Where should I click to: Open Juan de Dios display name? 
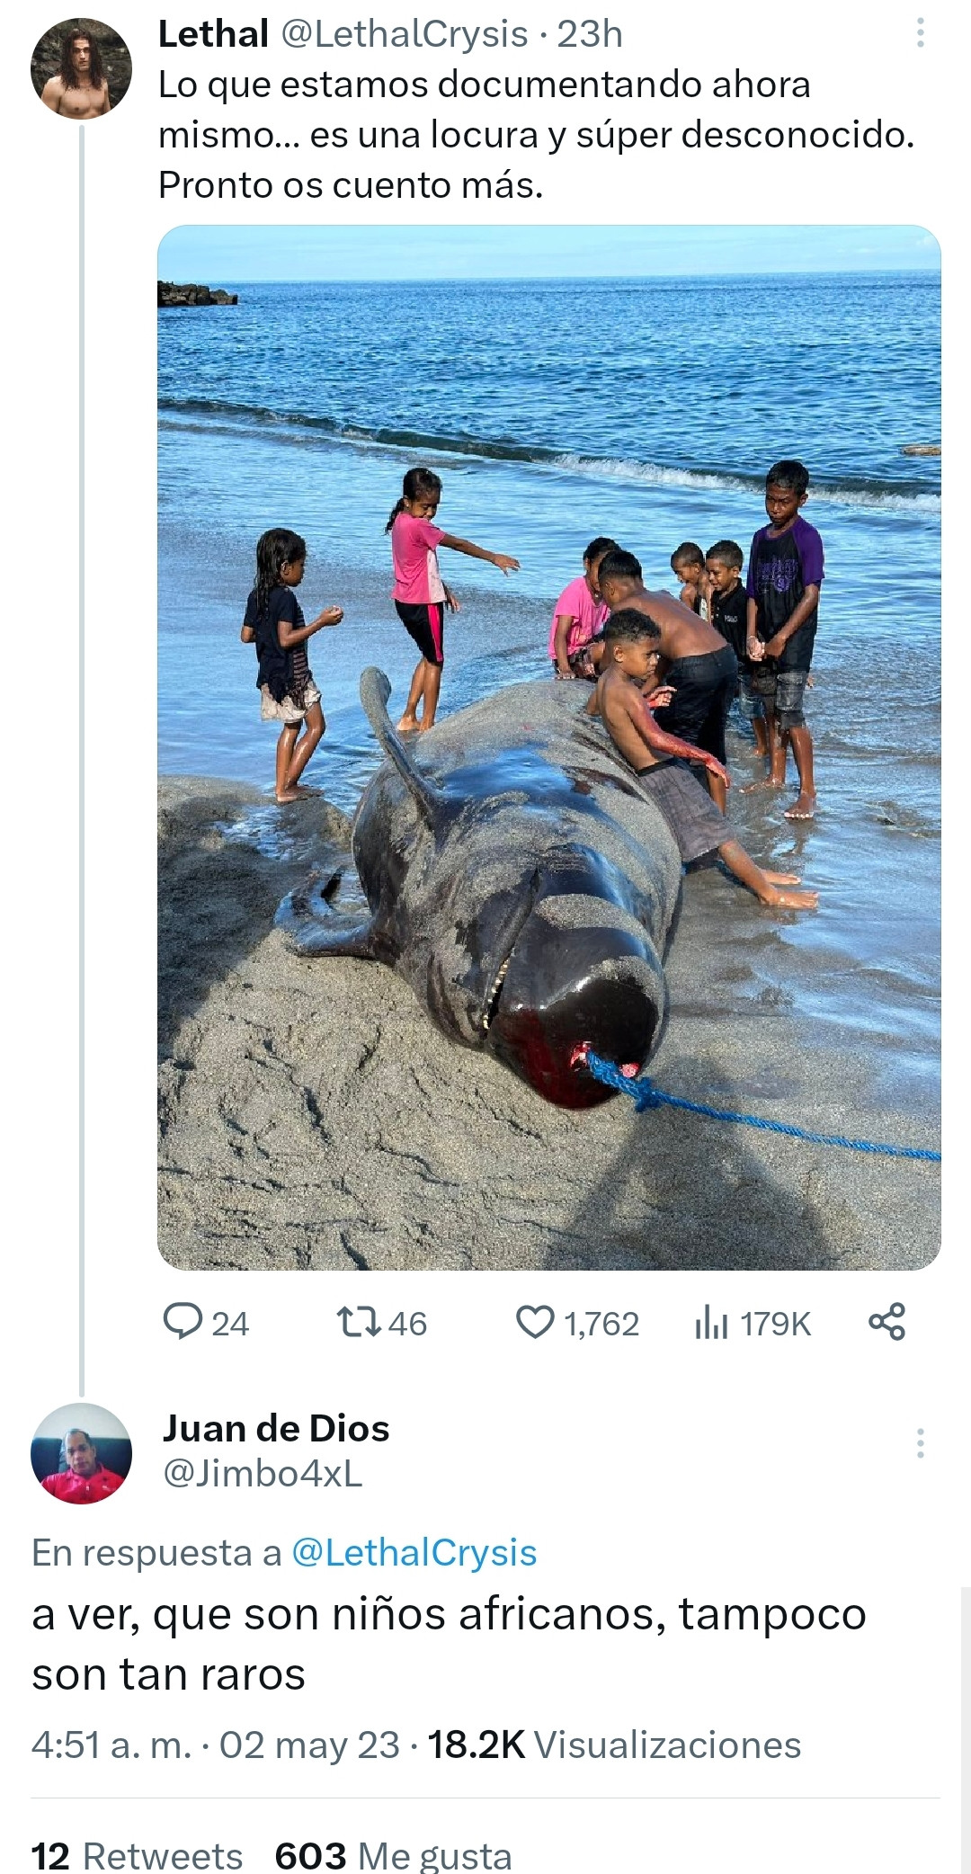(x=276, y=1428)
